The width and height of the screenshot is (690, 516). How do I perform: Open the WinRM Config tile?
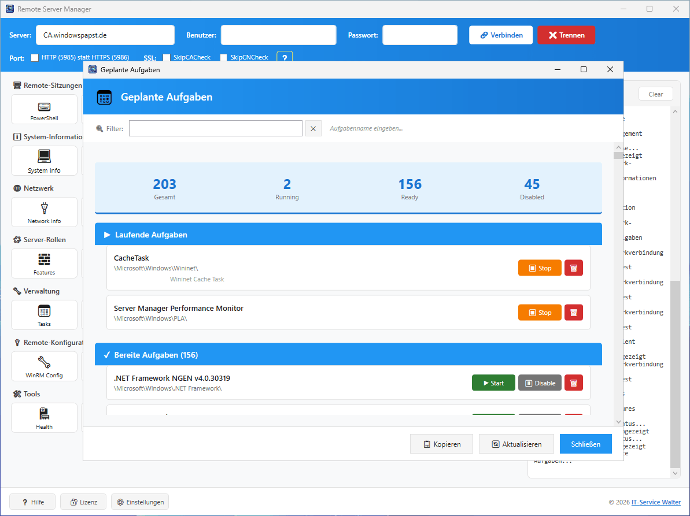(45, 366)
